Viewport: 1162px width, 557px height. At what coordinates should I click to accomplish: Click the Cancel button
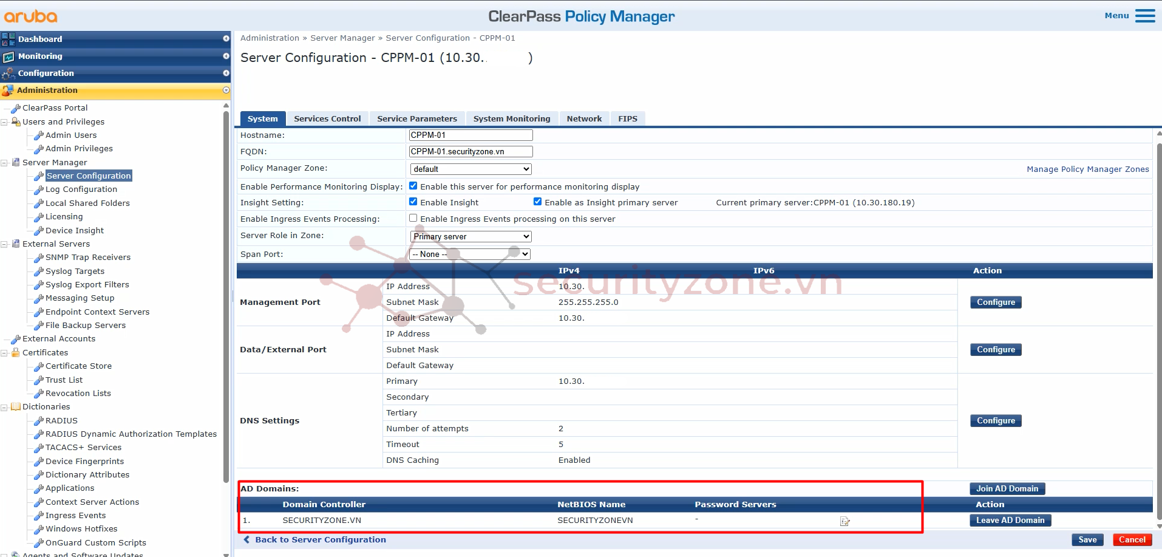(1132, 539)
